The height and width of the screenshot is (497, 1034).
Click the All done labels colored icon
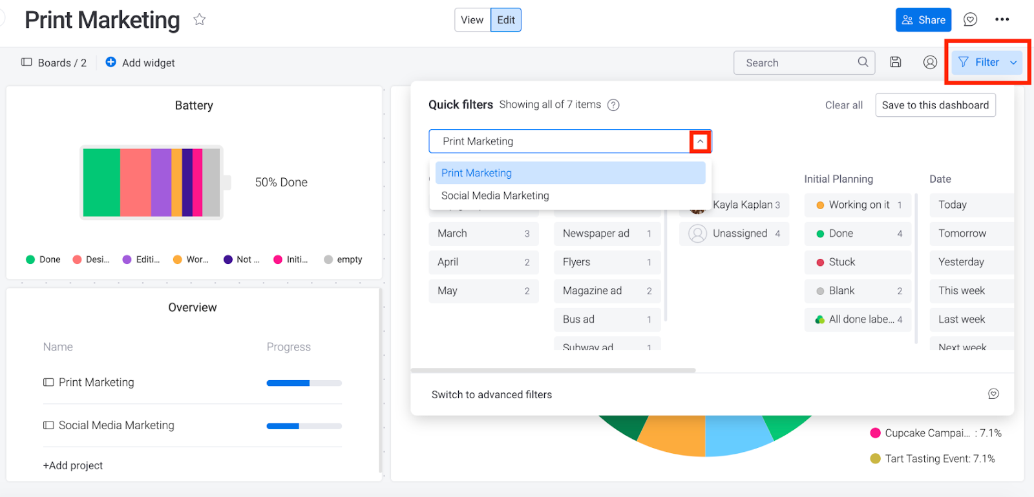coord(820,319)
